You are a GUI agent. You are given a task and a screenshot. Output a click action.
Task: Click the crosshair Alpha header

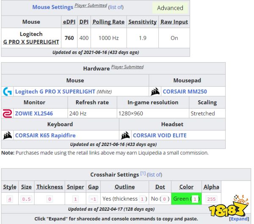[211, 187]
